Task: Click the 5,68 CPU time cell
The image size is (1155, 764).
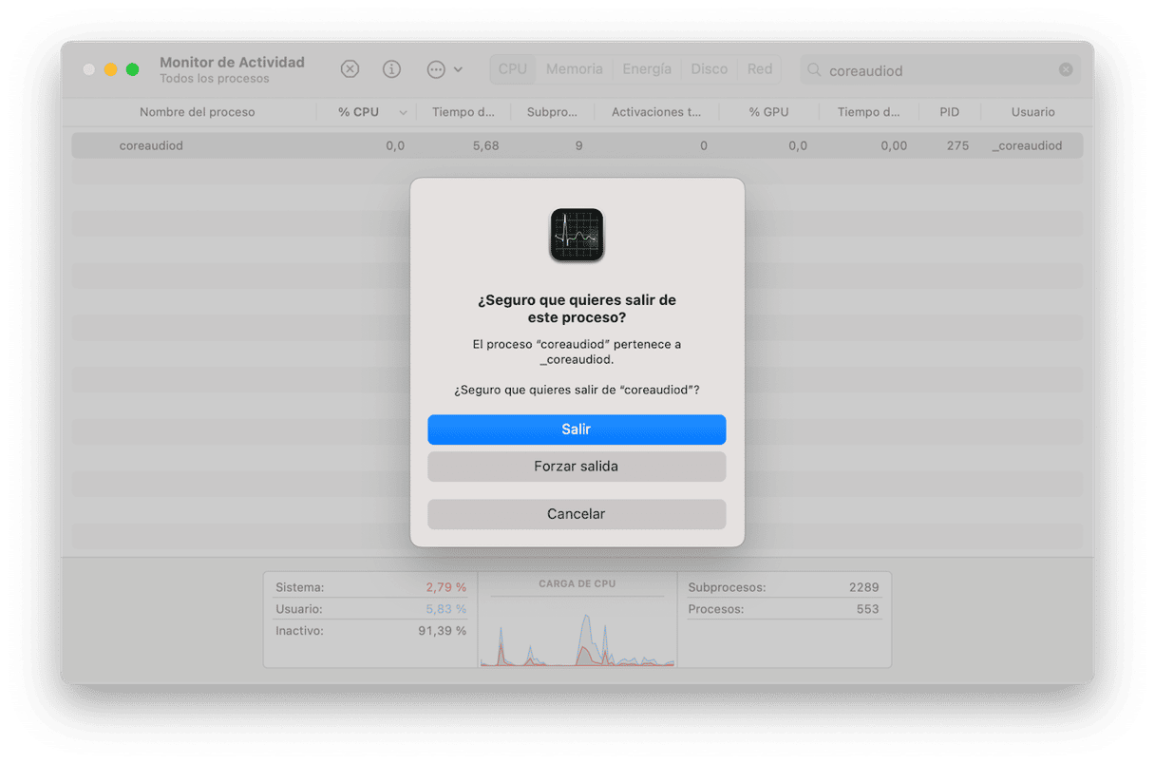Action: click(484, 145)
